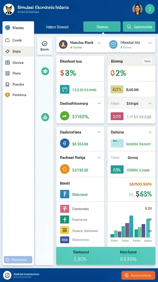Click the pink icon beside Doctsonaks

(x=65, y=209)
